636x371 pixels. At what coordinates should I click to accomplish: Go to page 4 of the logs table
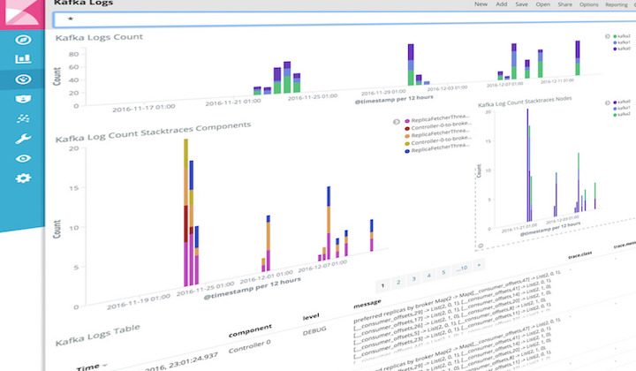428,276
